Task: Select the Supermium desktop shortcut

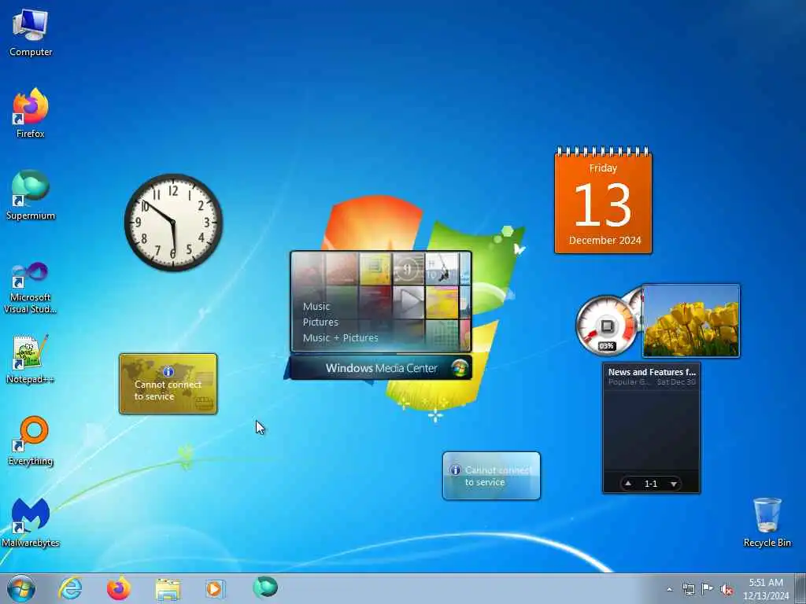Action: [31, 195]
